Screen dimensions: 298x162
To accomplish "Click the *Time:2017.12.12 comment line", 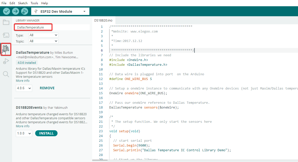I will point(127,41).
